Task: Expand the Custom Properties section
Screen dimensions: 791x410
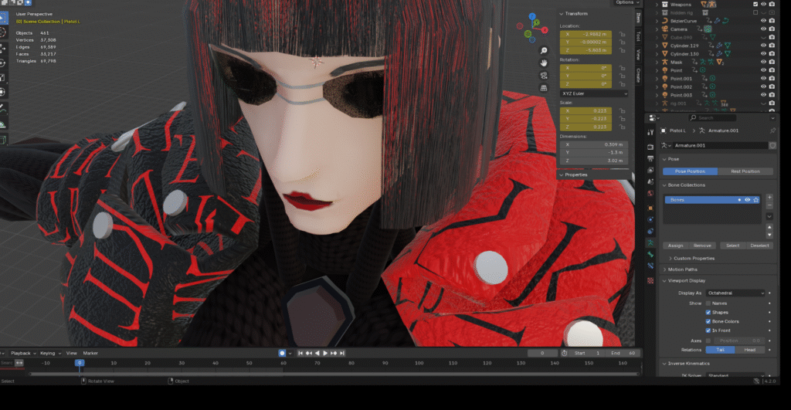Action: tap(693, 258)
